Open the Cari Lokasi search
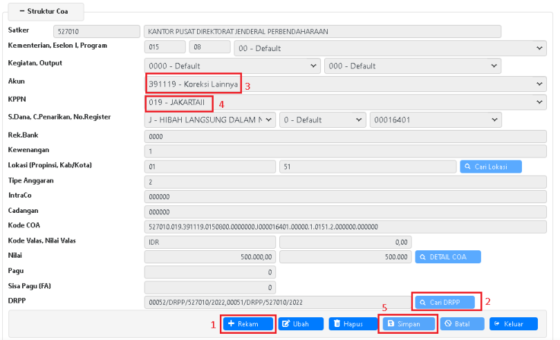The width and height of the screenshot is (560, 340). [x=490, y=167]
